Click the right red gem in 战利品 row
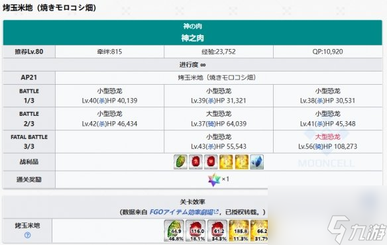 click(x=211, y=162)
